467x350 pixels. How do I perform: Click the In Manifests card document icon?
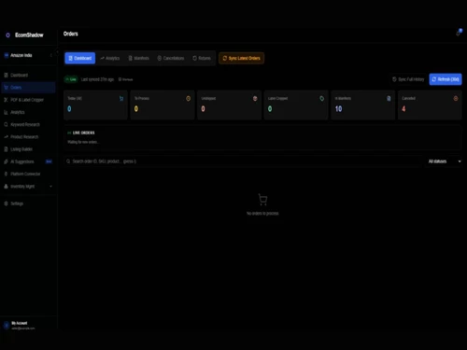[389, 99]
